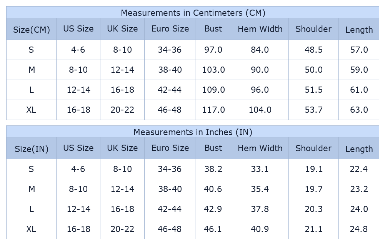Click Hem Width header in inches table
The width and height of the screenshot is (385, 247).
[260, 148]
